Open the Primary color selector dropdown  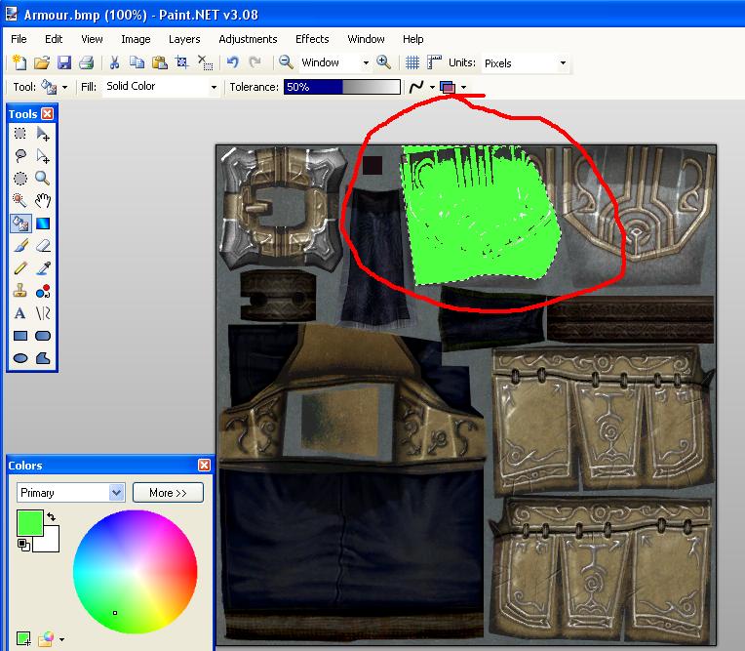[70, 493]
